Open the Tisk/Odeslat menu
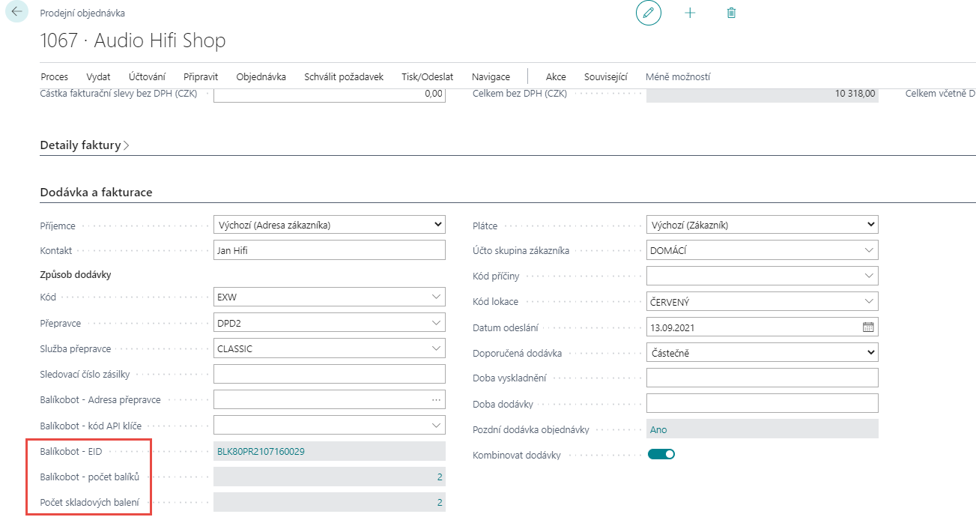This screenshot has height=520, width=976. (x=427, y=76)
